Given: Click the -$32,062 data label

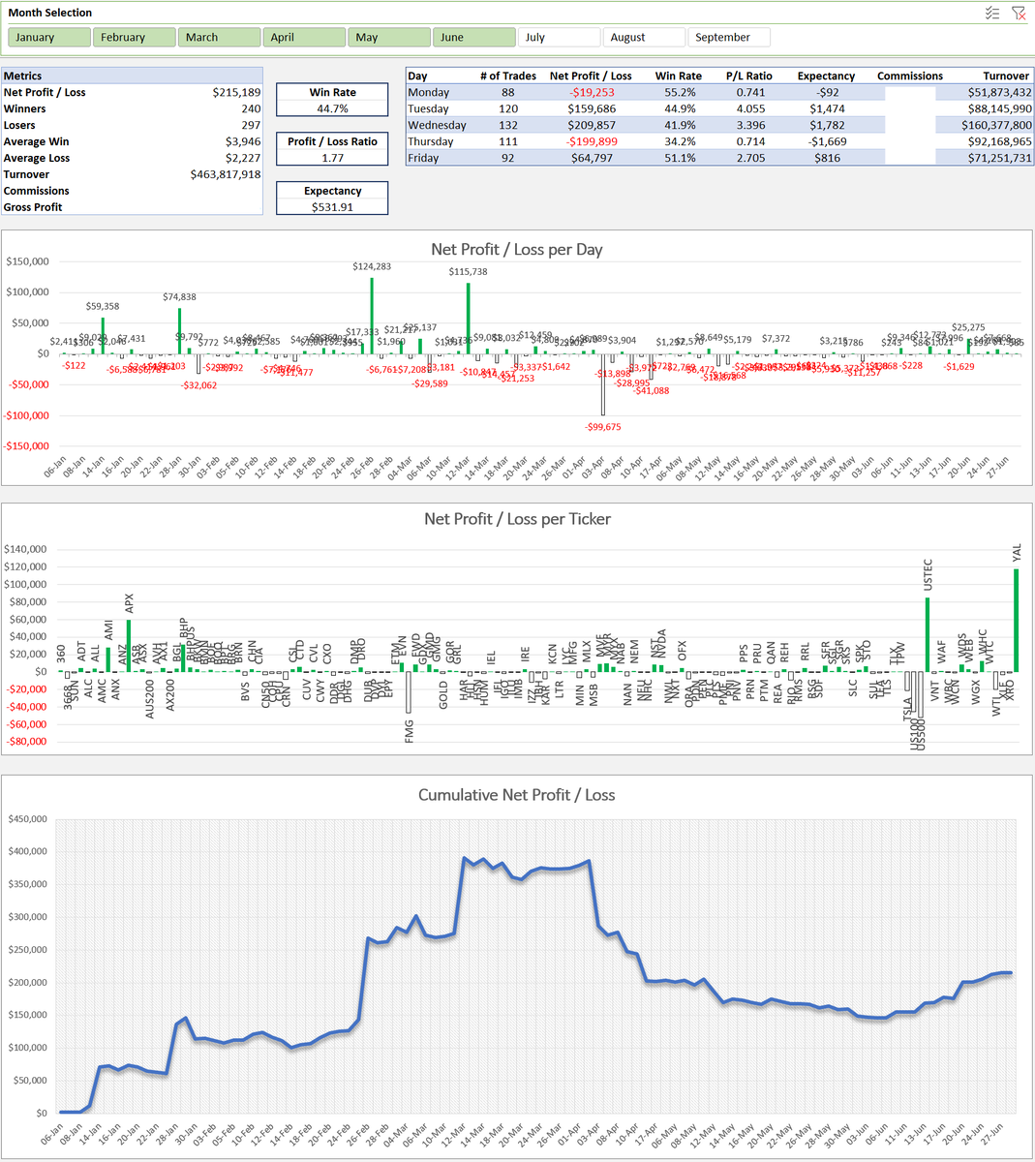Looking at the screenshot, I should (x=198, y=385).
